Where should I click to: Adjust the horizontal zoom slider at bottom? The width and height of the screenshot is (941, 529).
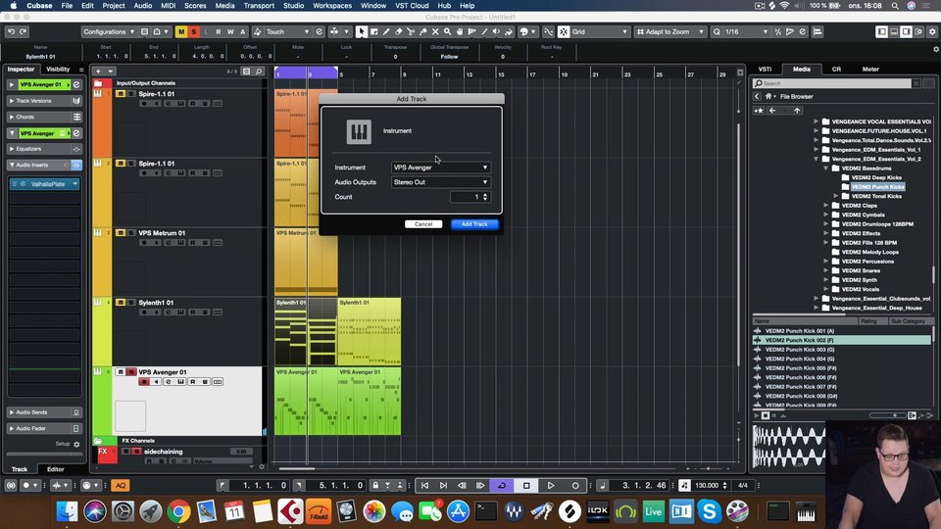(x=708, y=468)
